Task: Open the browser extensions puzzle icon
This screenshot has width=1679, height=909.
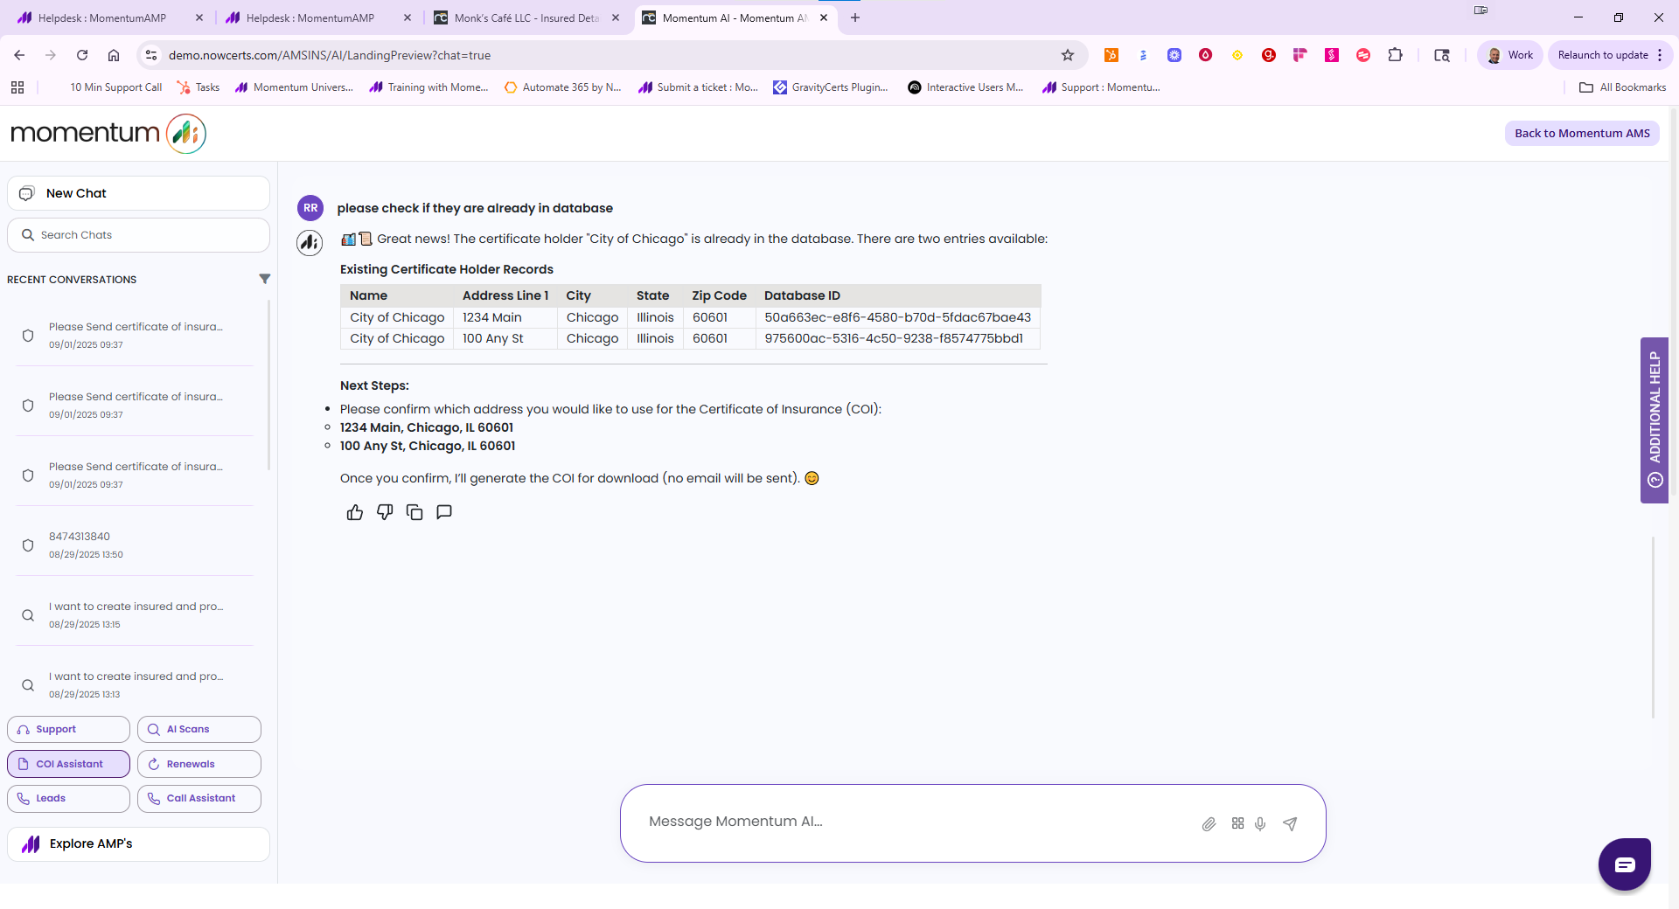Action: 1395,55
